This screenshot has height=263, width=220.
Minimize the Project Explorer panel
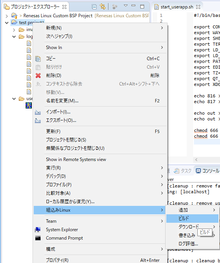(133, 5)
